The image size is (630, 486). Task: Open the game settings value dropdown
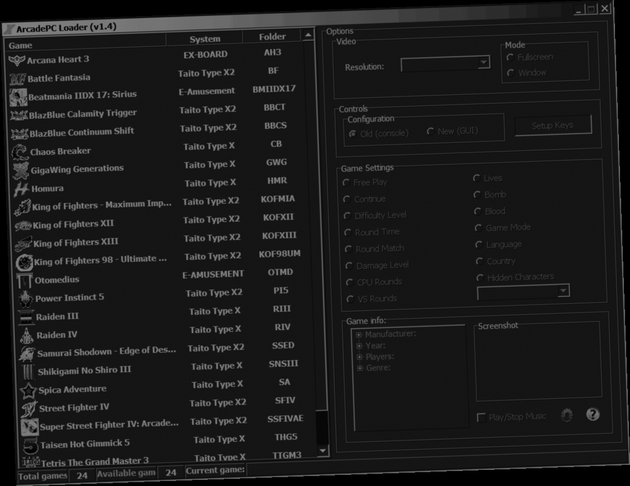[x=564, y=290]
